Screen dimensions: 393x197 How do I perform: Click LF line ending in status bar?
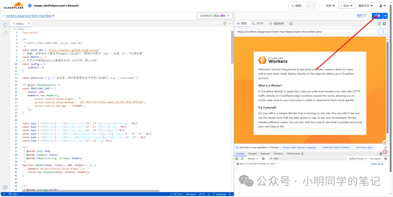click(x=209, y=194)
